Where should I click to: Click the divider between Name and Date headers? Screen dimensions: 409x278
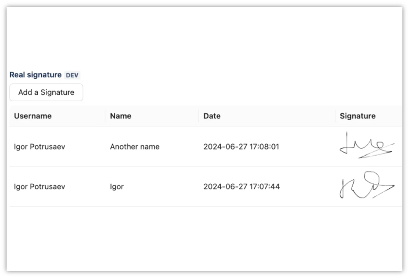[x=199, y=116]
